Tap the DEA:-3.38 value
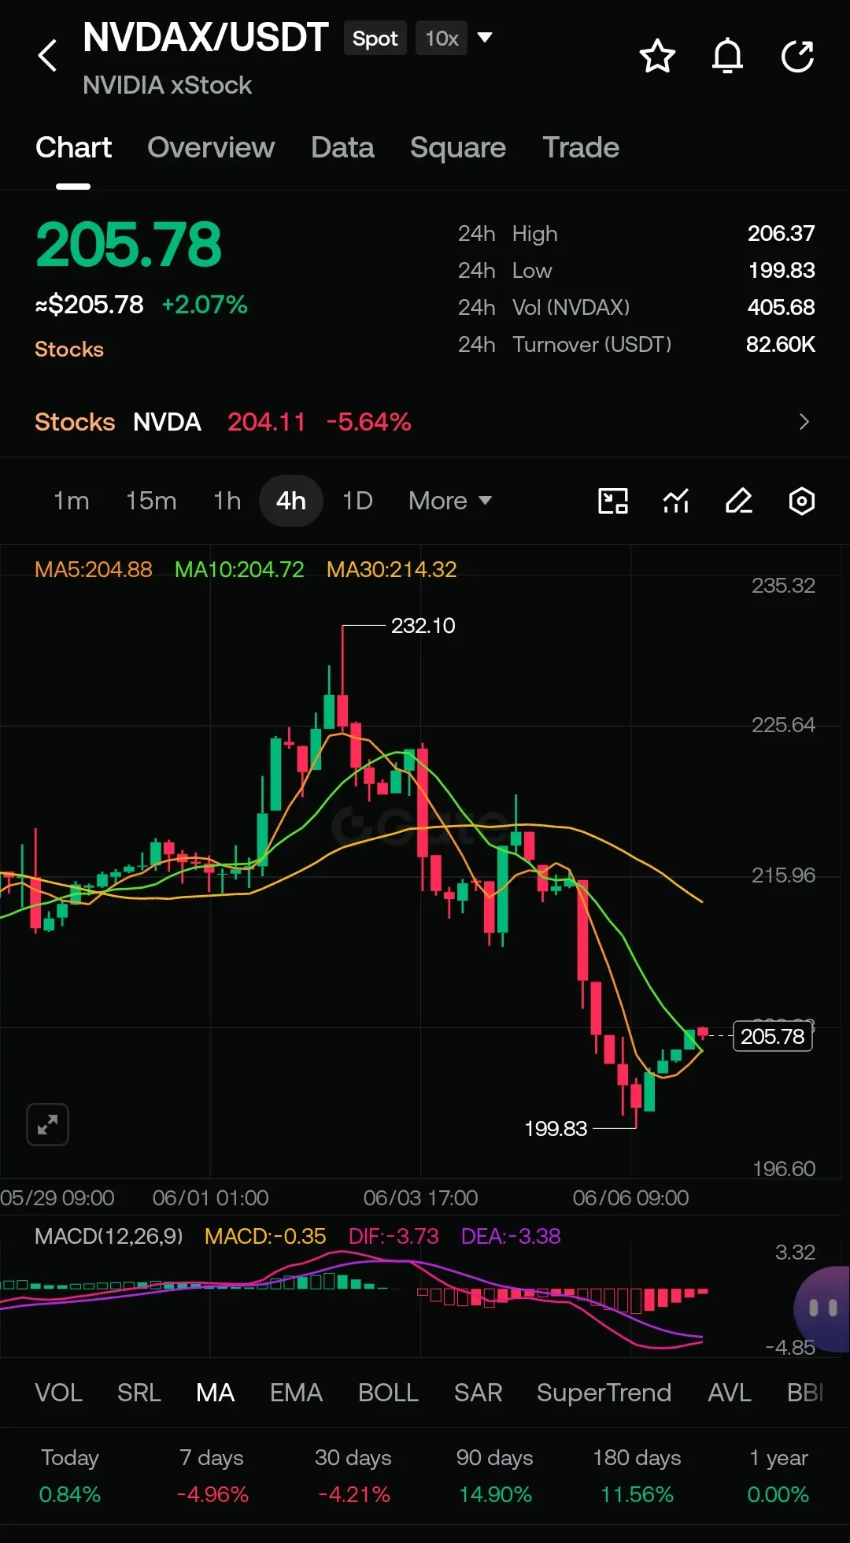This screenshot has height=1543, width=850. coord(511,1236)
